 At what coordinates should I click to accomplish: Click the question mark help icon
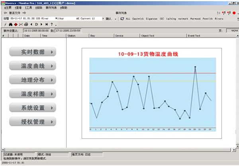51,24
